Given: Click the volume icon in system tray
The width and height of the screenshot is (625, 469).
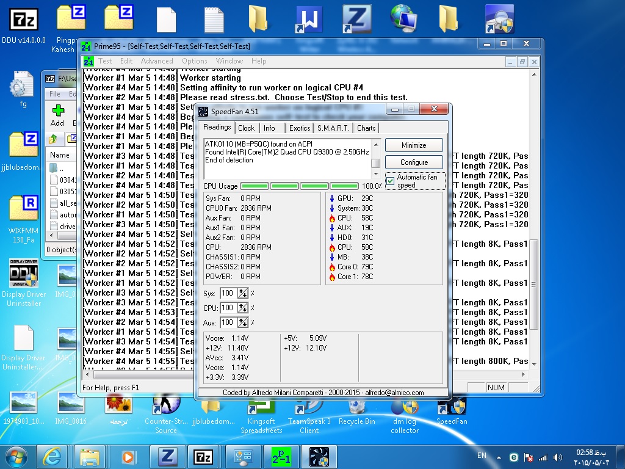Looking at the screenshot, I should pyautogui.click(x=558, y=457).
